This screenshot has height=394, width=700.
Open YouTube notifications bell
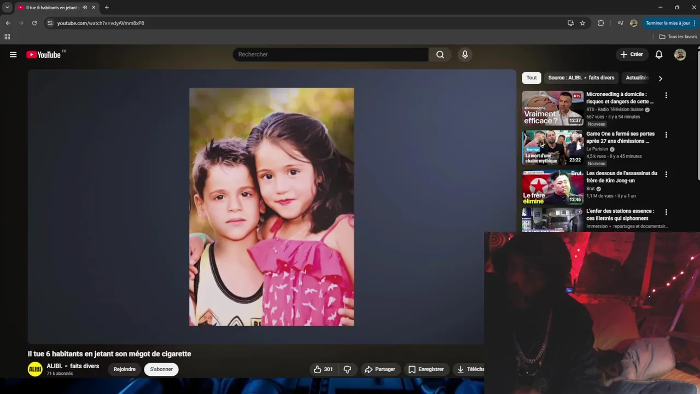click(659, 55)
